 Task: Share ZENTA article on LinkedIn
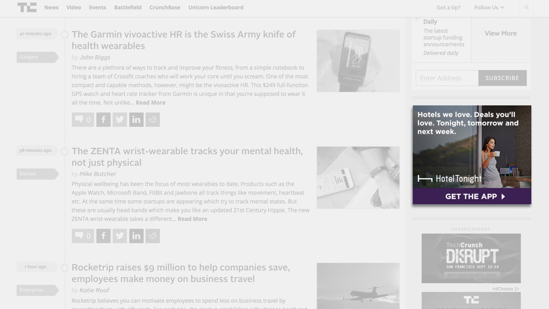click(x=136, y=236)
